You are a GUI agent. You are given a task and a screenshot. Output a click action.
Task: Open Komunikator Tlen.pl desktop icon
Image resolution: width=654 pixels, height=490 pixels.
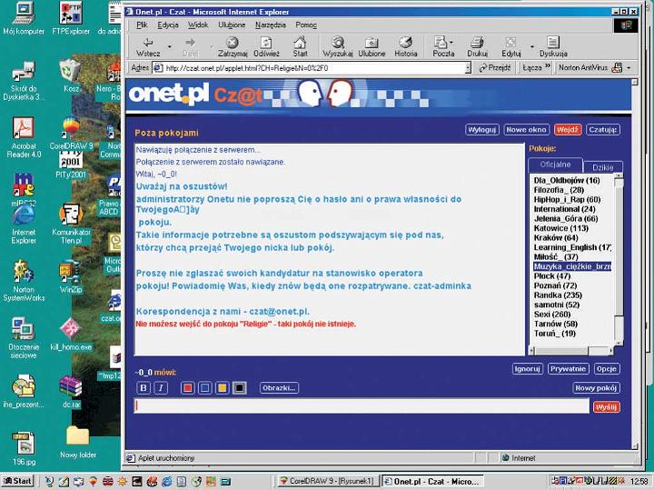(71, 224)
